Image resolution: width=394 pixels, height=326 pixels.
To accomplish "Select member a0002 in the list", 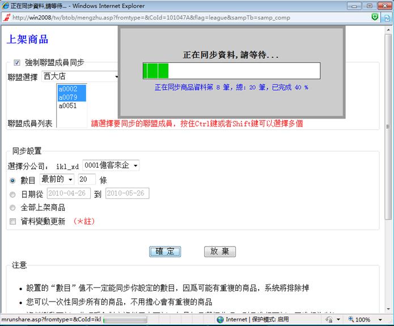I will (67, 89).
